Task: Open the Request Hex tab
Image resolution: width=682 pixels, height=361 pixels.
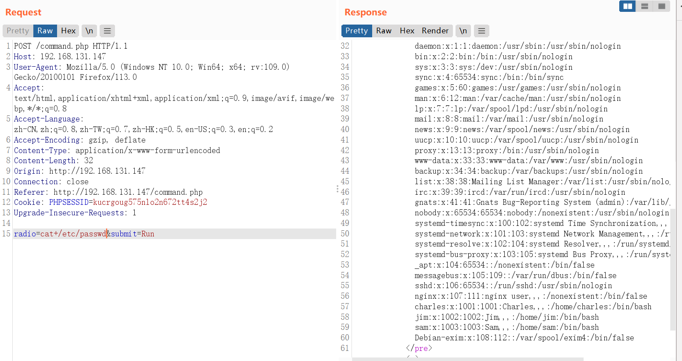Action: pyautogui.click(x=68, y=31)
